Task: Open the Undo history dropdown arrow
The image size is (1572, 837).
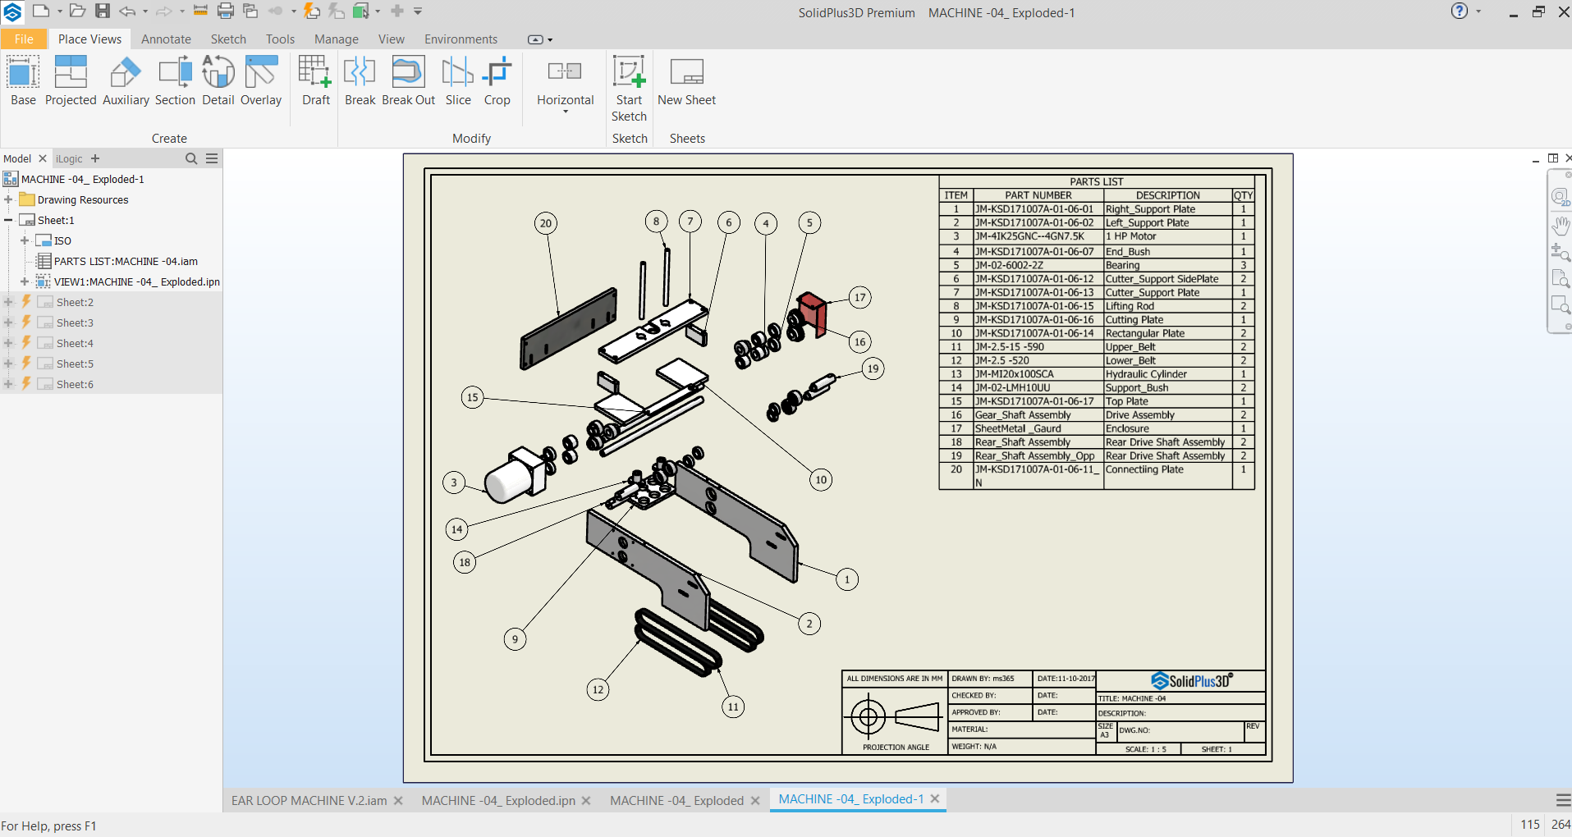Action: coord(145,11)
